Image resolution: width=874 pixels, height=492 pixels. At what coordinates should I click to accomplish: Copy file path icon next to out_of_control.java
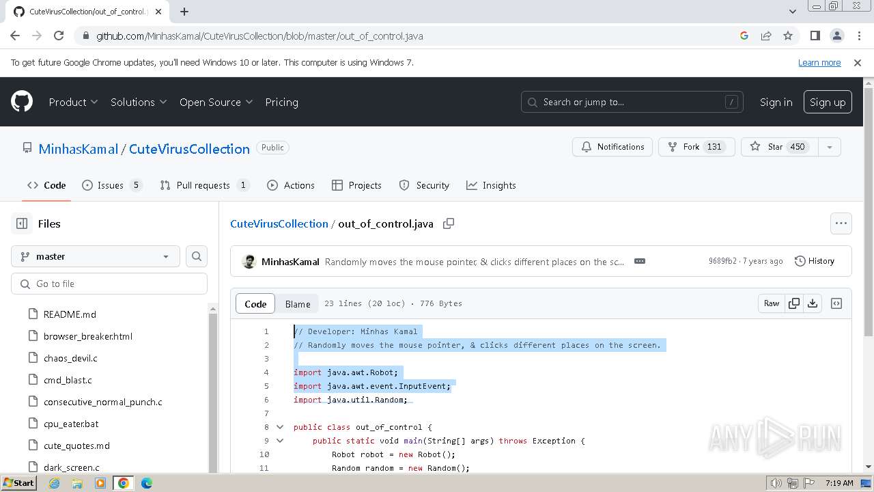449,223
